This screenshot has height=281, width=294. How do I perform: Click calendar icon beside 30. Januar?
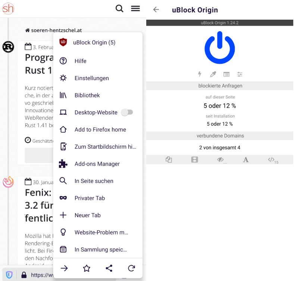pyautogui.click(x=28, y=181)
